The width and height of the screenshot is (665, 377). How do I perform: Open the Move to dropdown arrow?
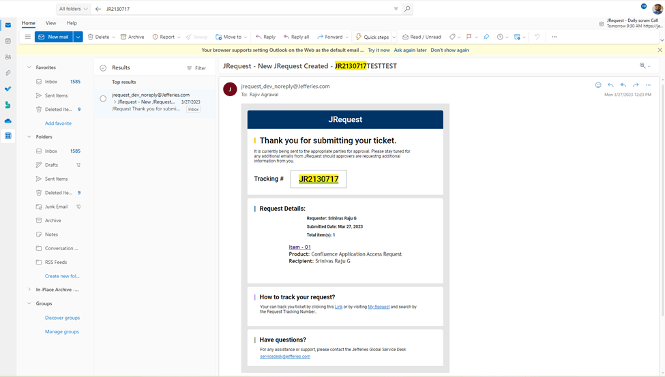click(246, 37)
